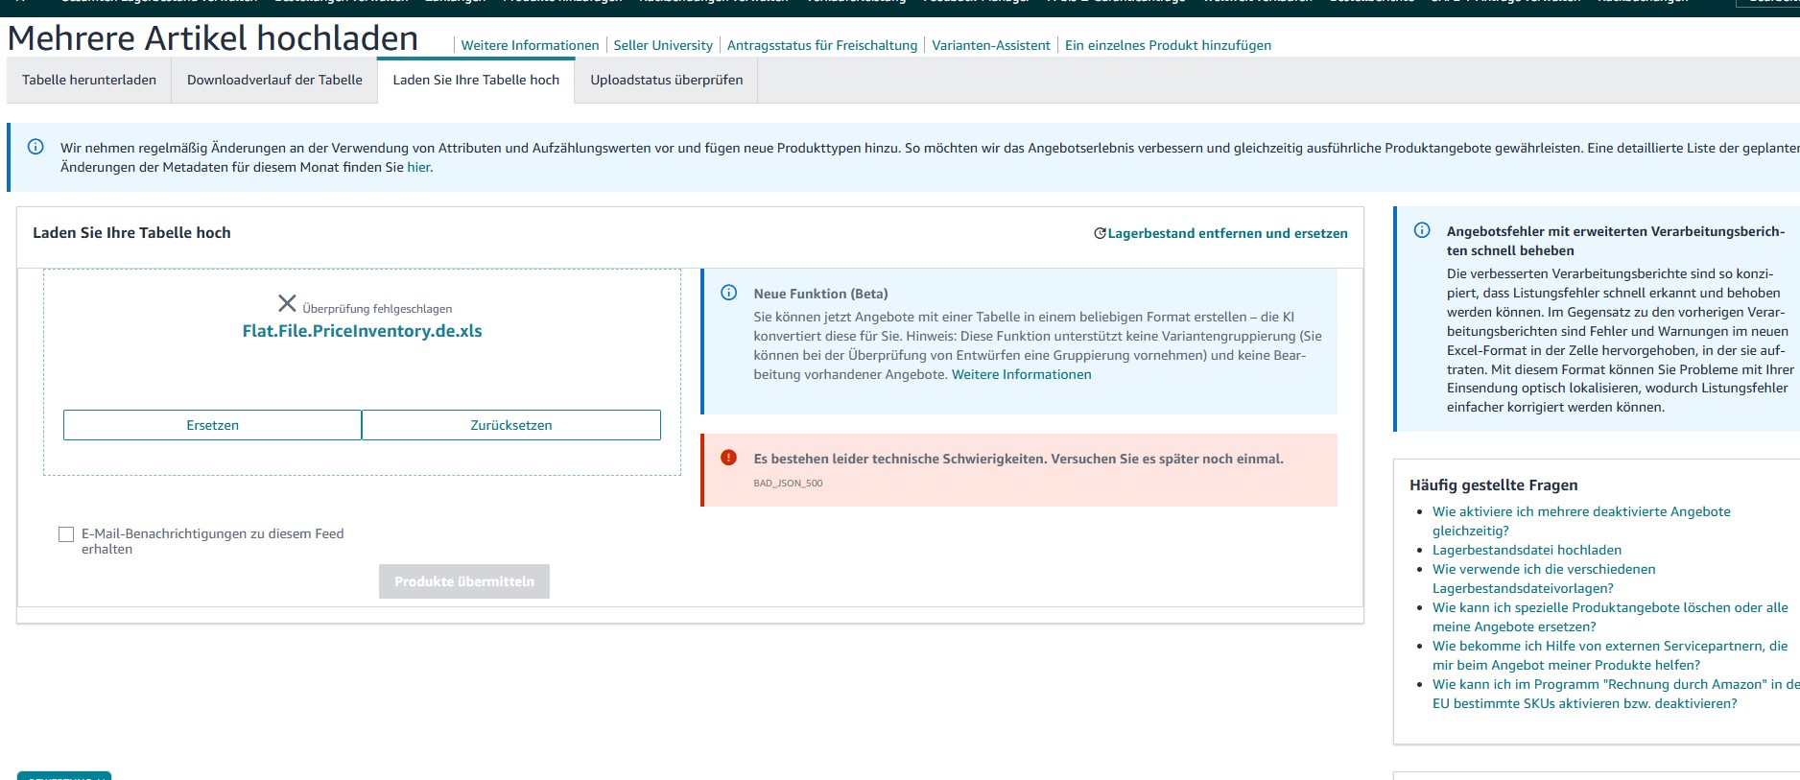Open Flat.File.PriceInventory.de.xls file link
The width and height of the screenshot is (1800, 780).
tap(362, 331)
